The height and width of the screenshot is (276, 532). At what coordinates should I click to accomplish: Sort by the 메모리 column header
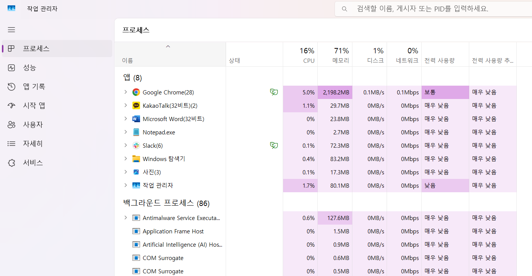335,54
